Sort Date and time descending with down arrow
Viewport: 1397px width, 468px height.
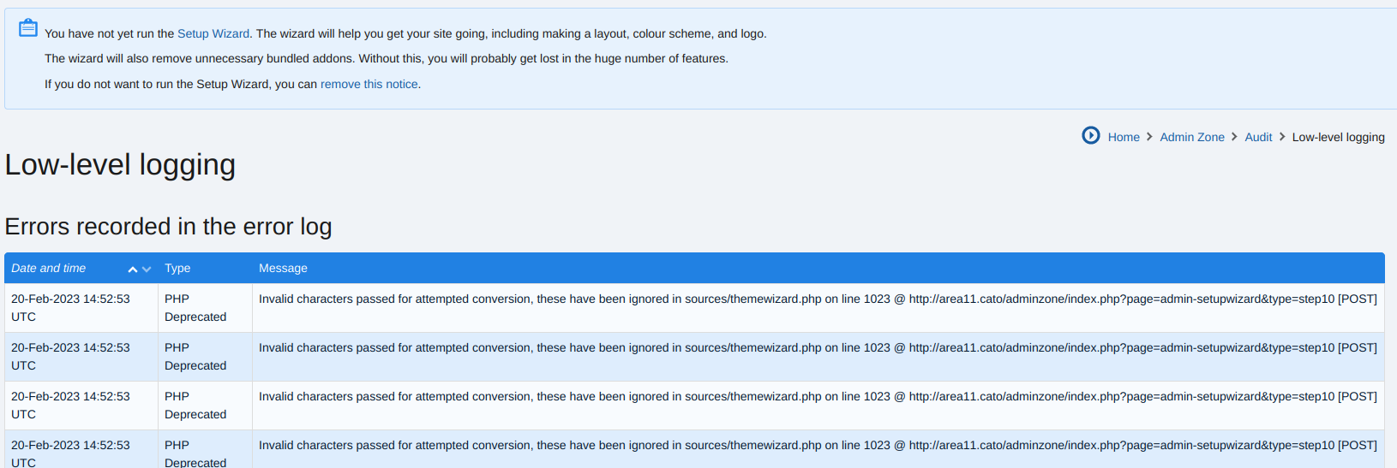147,270
